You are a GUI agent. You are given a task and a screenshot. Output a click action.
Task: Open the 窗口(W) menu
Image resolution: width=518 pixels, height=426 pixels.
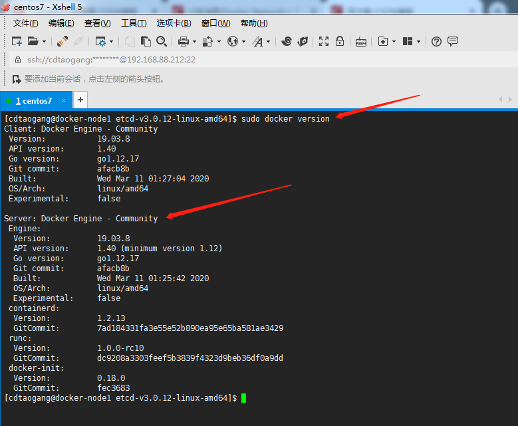coord(215,23)
